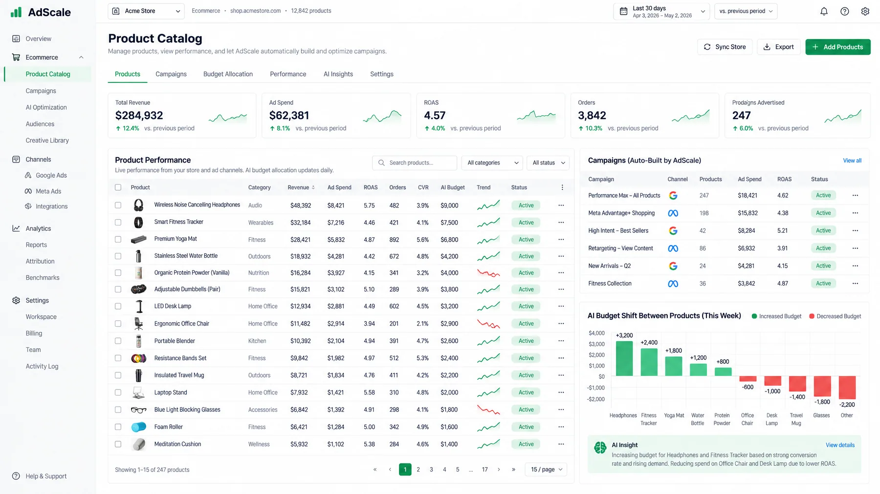Open View all campaigns link
This screenshot has width=880, height=494.
tap(852, 161)
